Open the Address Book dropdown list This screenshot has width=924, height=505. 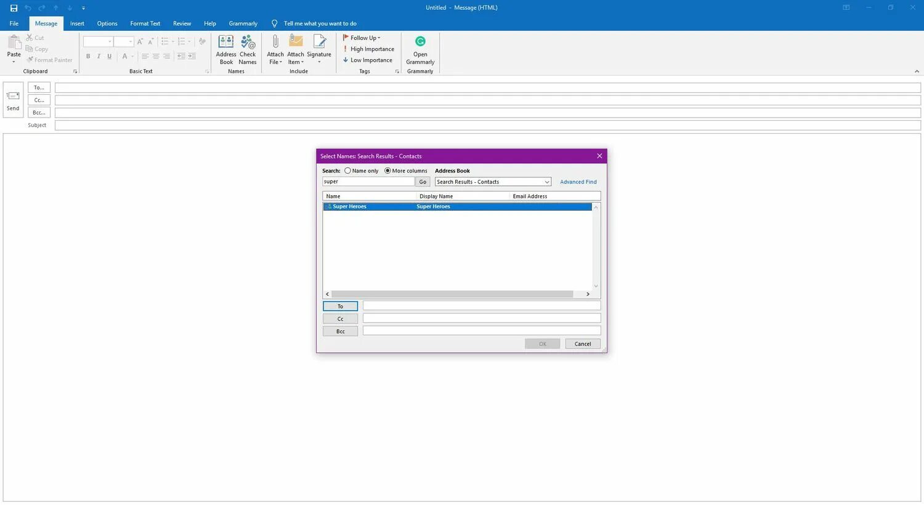493,182
